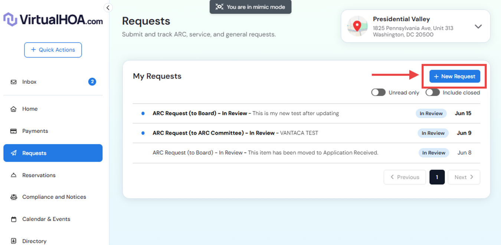Toggle the Include closed switch
Image resolution: width=501 pixels, height=245 pixels.
coord(433,93)
